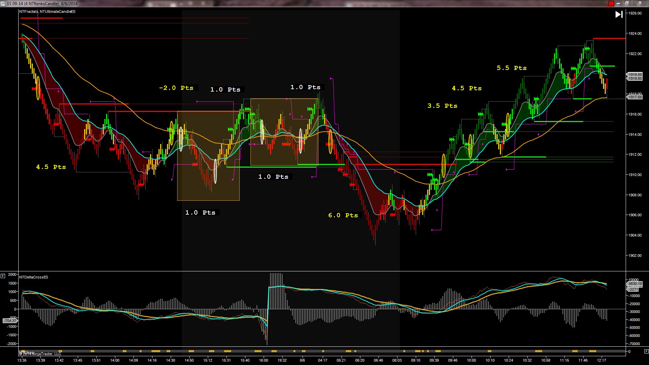Click the F button beside NTDeltaCrossES panel
The image size is (649, 365).
[x=3, y=276]
